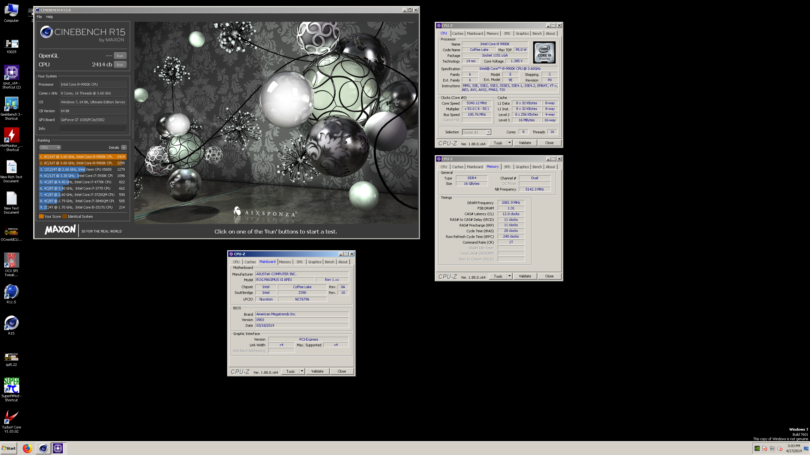Open the Windows Start menu
Screen dimensions: 810x455
pyautogui.click(x=9, y=448)
